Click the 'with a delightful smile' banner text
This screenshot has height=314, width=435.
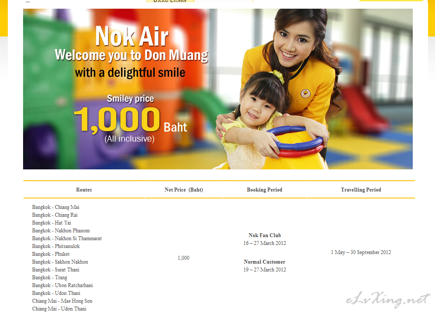coord(130,73)
